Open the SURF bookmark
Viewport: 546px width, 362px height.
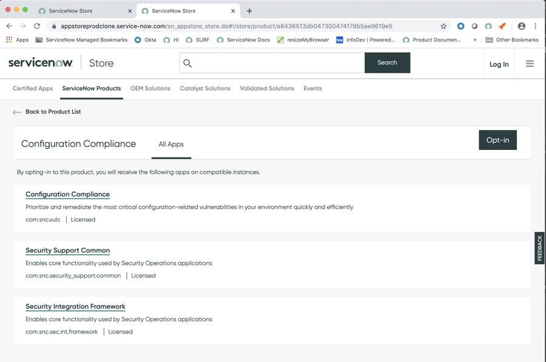click(198, 39)
